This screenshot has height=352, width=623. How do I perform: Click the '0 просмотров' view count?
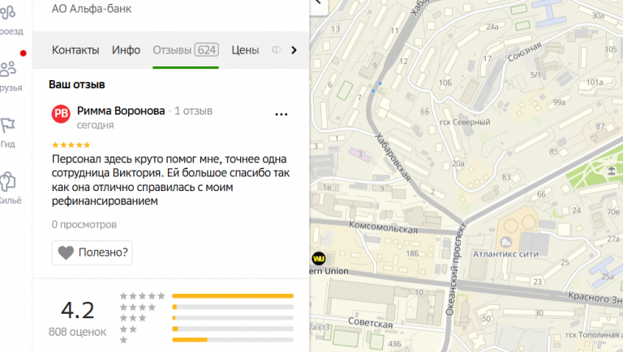pos(84,224)
